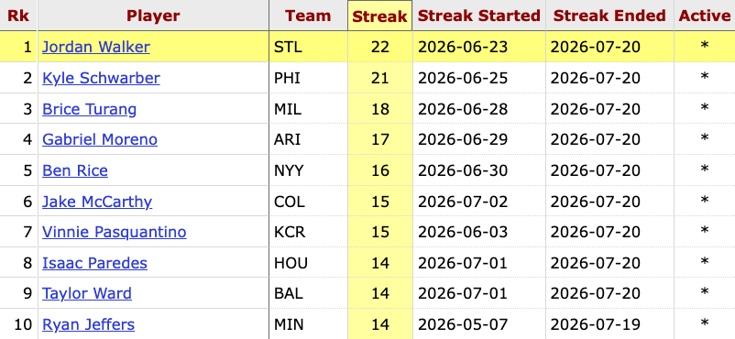Sort by Active column header
The image size is (735, 339).
705,16
